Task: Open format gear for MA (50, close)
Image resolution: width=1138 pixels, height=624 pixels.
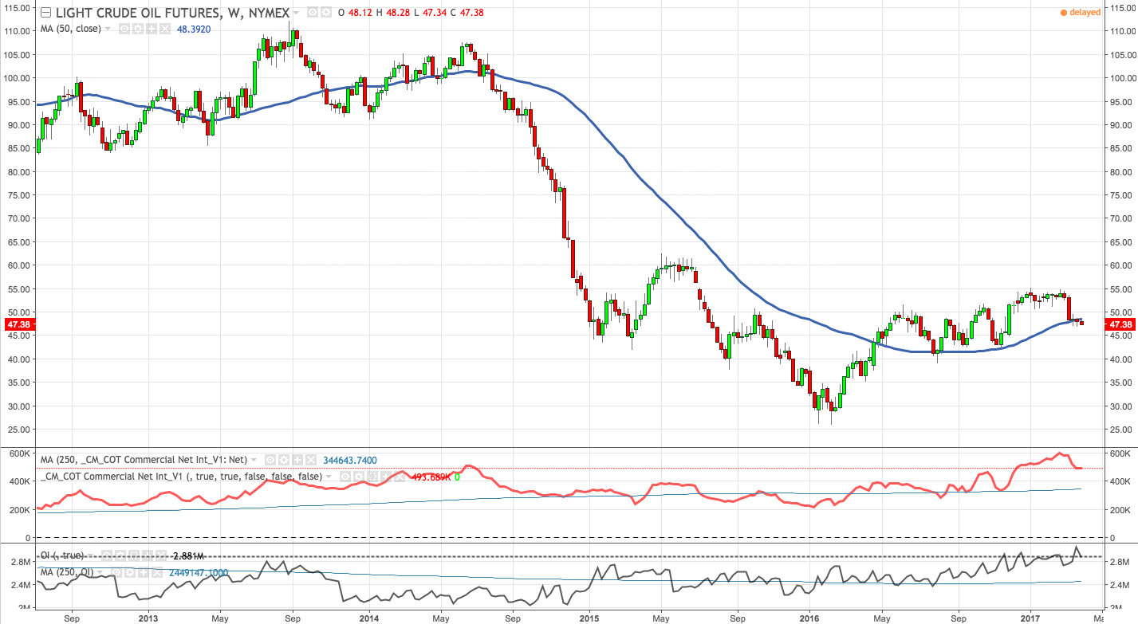Action: pyautogui.click(x=138, y=29)
